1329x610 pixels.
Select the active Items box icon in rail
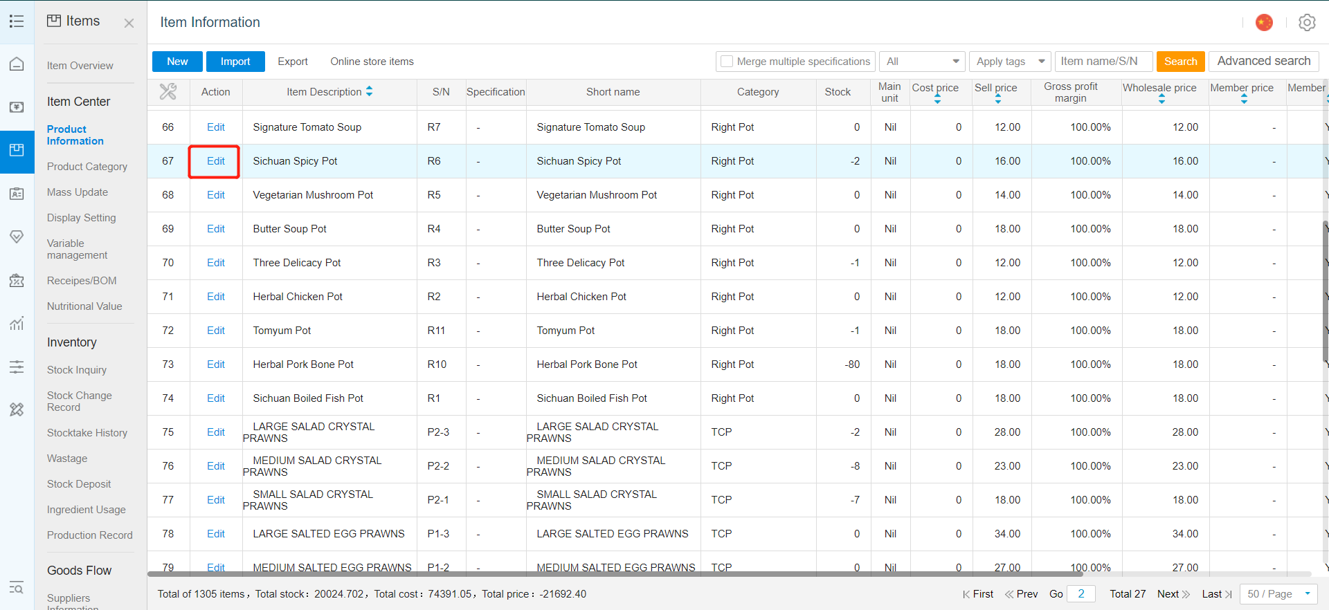pyautogui.click(x=17, y=151)
